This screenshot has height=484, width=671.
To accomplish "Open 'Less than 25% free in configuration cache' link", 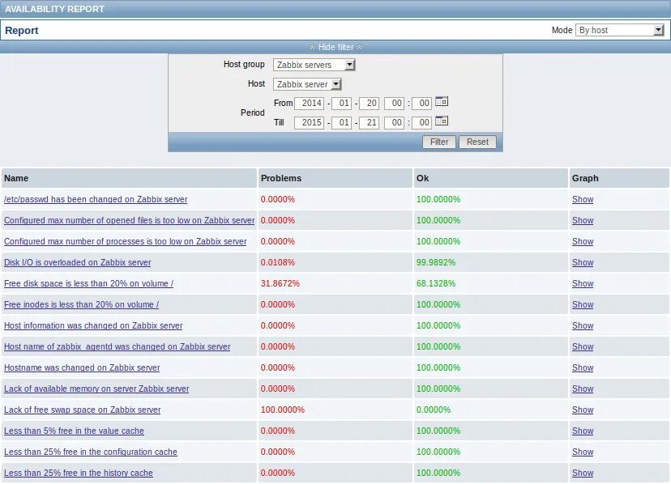I will pos(90,452).
